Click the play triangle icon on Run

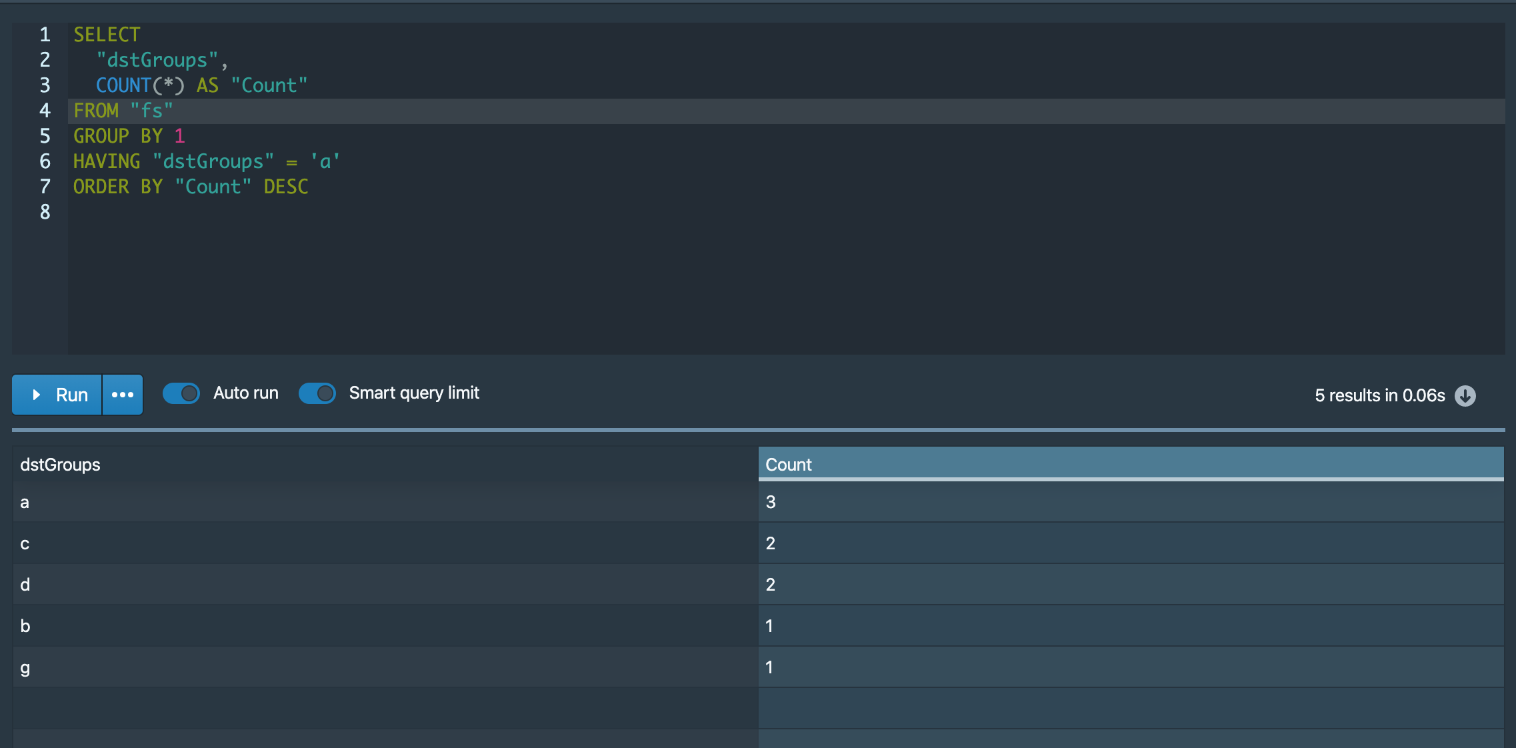[x=37, y=395]
